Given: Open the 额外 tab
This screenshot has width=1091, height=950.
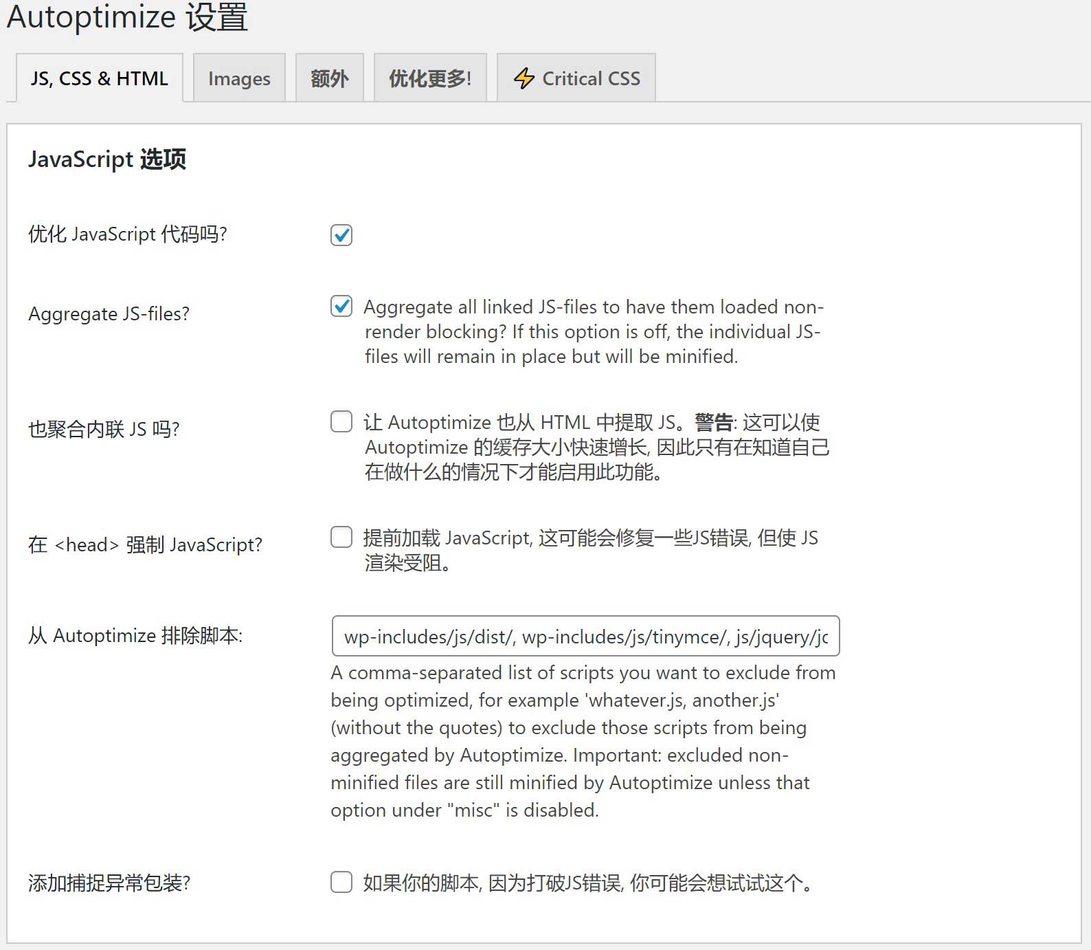Looking at the screenshot, I should (329, 78).
